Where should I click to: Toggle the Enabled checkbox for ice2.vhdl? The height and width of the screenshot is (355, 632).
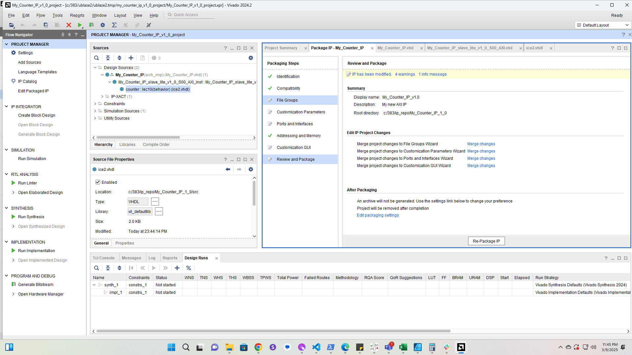pyautogui.click(x=98, y=182)
